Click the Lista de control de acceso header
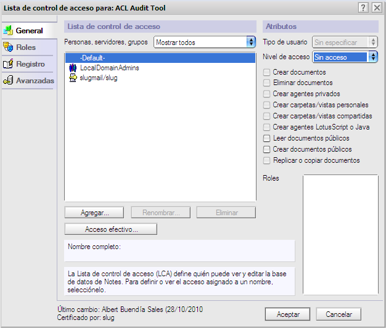Image resolution: width=386 pixels, height=328 pixels. pyautogui.click(x=160, y=27)
